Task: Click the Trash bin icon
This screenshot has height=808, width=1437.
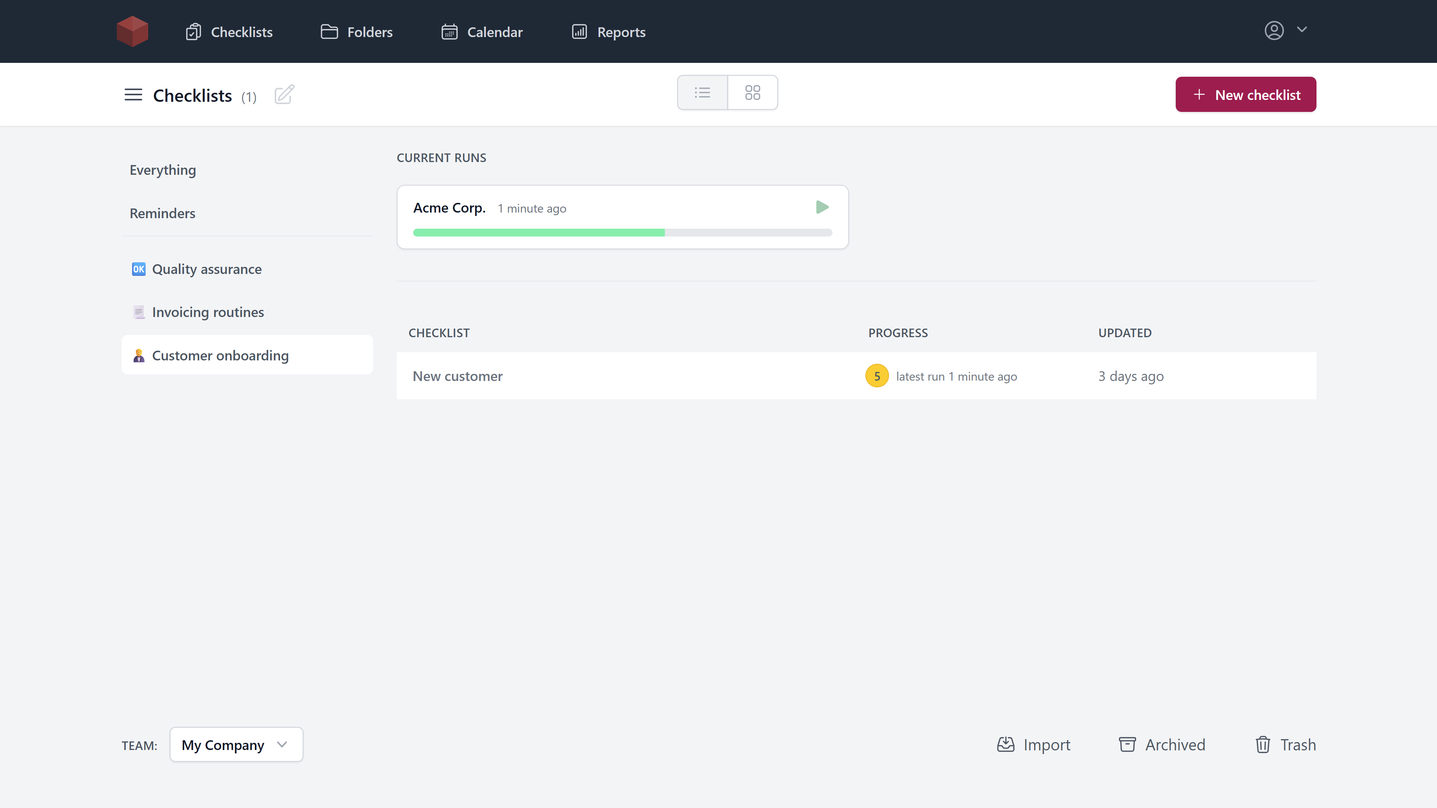Action: (x=1263, y=744)
